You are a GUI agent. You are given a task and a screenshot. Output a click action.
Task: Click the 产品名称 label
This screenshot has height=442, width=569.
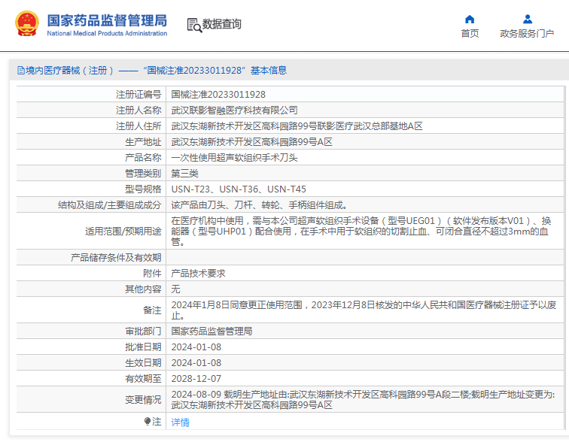(x=143, y=158)
